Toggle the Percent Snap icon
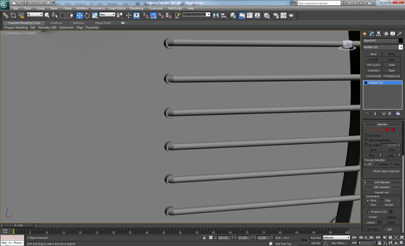Viewport: 405px width, 246px height. coord(161,15)
